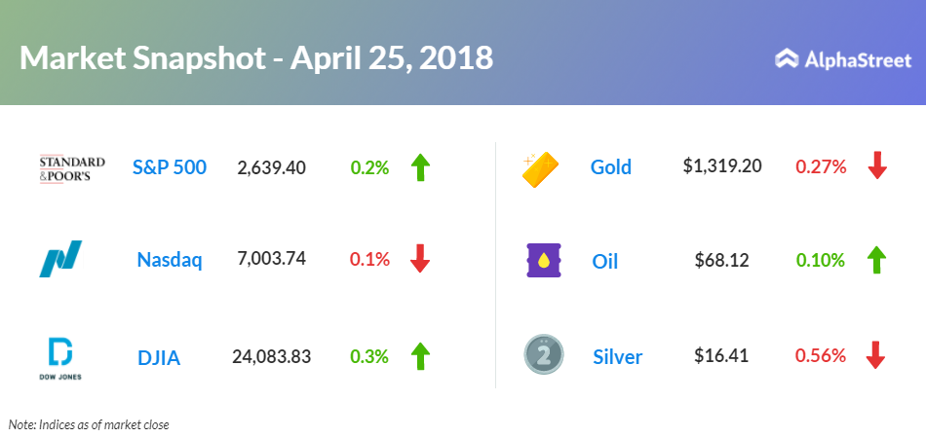Click the green up arrow beside Oil
The image size is (926, 438).
pos(876,260)
